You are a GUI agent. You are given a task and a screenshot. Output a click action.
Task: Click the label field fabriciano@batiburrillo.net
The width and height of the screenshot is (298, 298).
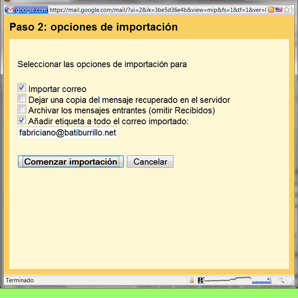tap(67, 132)
